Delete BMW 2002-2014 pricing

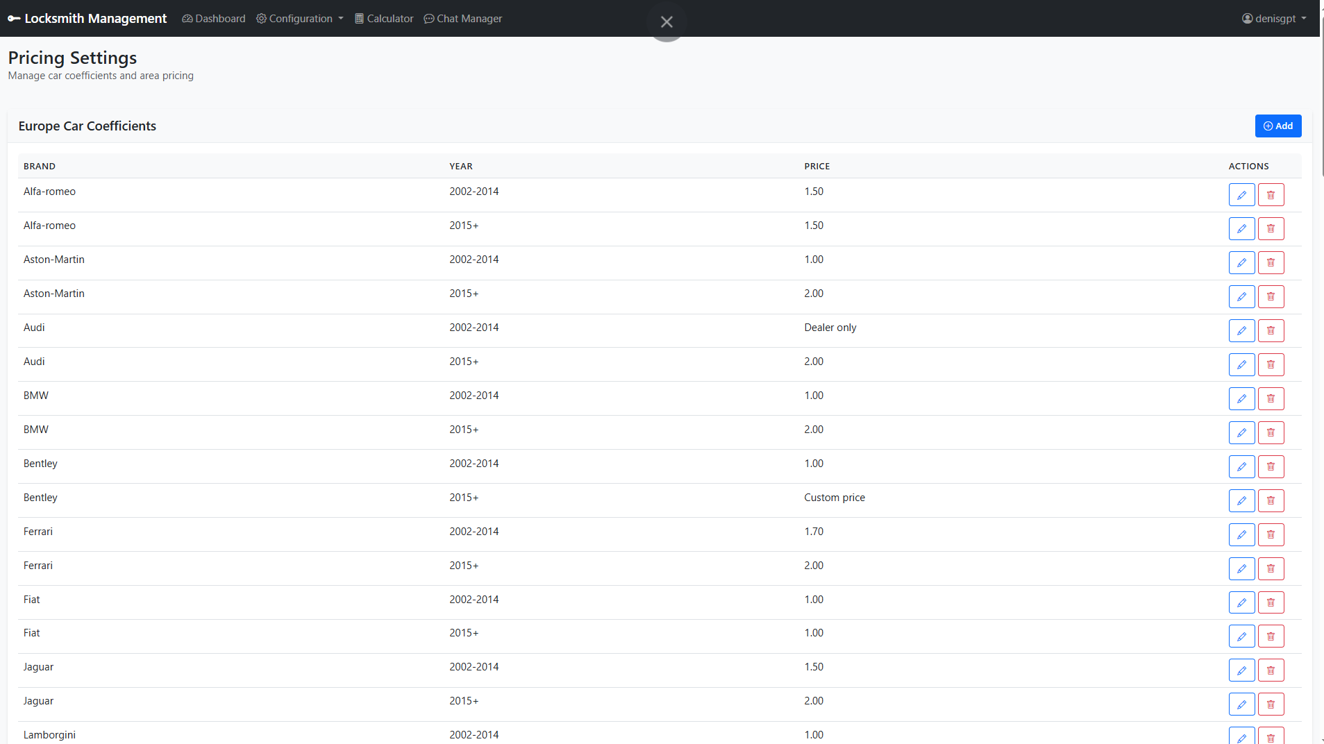tap(1271, 399)
